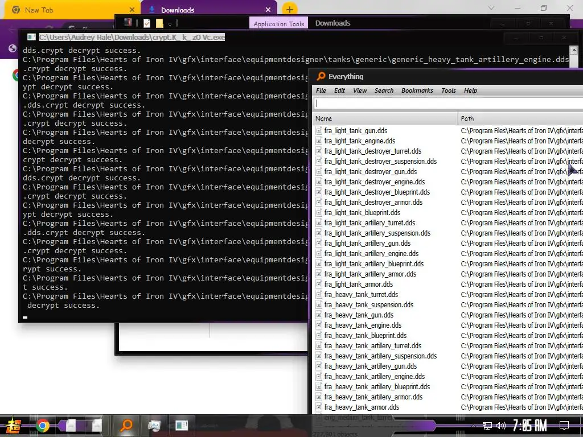Click file icon beside fra_heavy_tank_blueprint.dds

319,336
